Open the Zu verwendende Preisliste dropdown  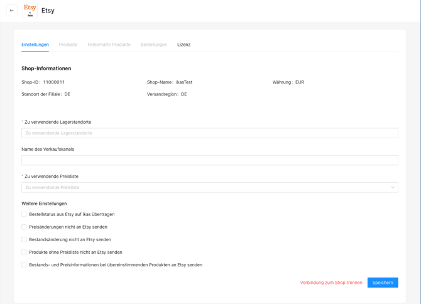[210, 187]
